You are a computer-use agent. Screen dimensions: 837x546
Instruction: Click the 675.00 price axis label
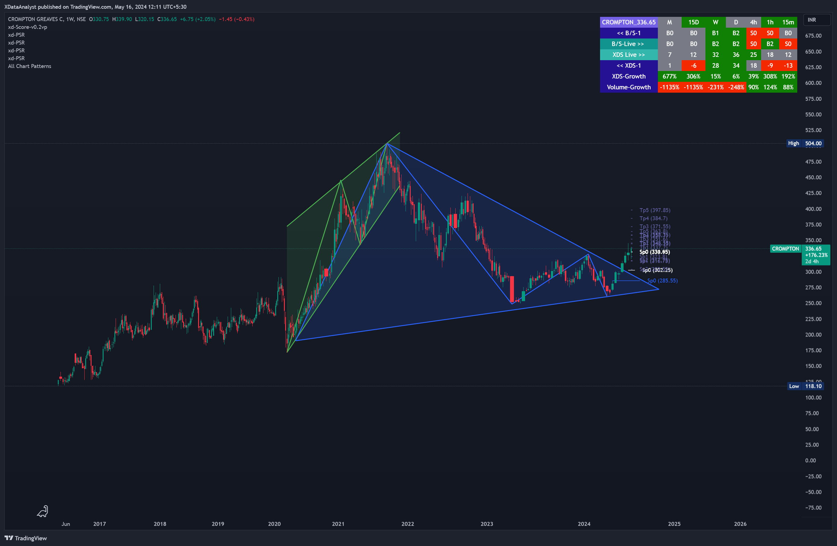tap(813, 35)
